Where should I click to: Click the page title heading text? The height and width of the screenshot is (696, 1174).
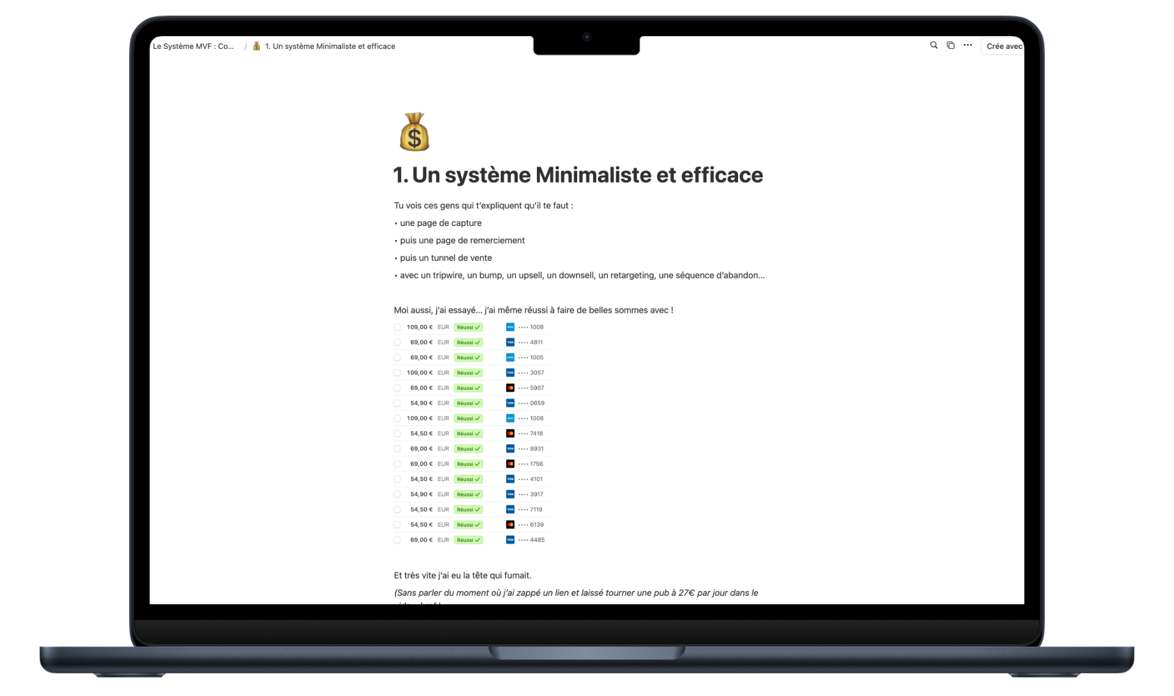coord(578,175)
